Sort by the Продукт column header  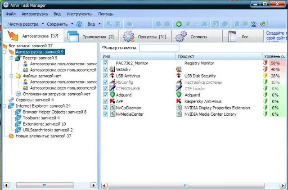(x=219, y=56)
